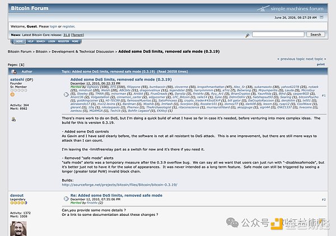Click satoshi's post message icon
The width and height of the screenshot is (336, 236).
tap(66, 95)
